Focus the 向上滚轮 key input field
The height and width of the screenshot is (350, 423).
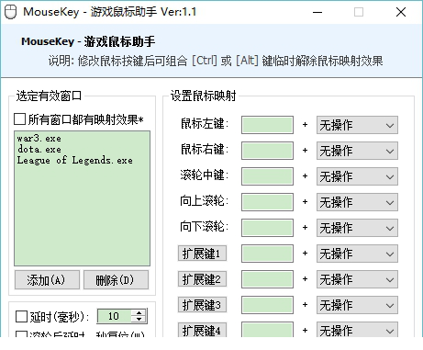tap(267, 202)
